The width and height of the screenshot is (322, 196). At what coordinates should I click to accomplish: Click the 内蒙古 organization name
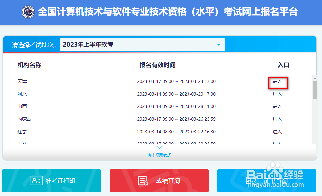pos(24,119)
